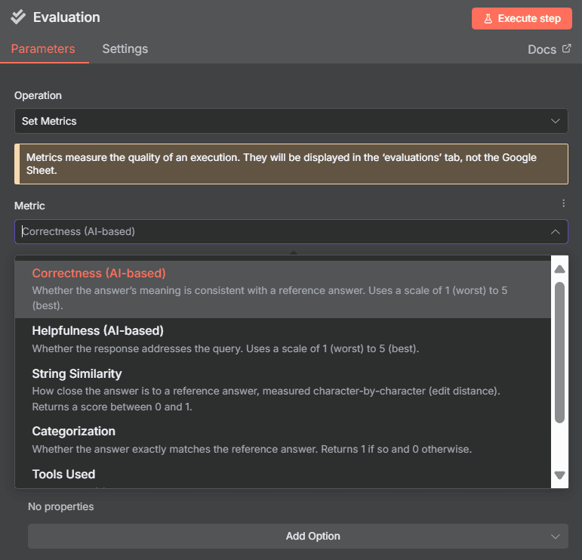Open the Docs link
Viewport: 582px width, 560px height.
[x=542, y=49]
